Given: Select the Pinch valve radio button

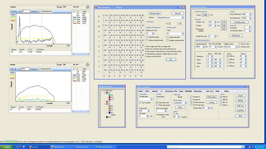Looking at the screenshot, I should click(x=240, y=44).
